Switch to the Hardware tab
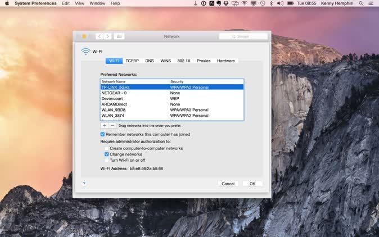 tap(225, 61)
